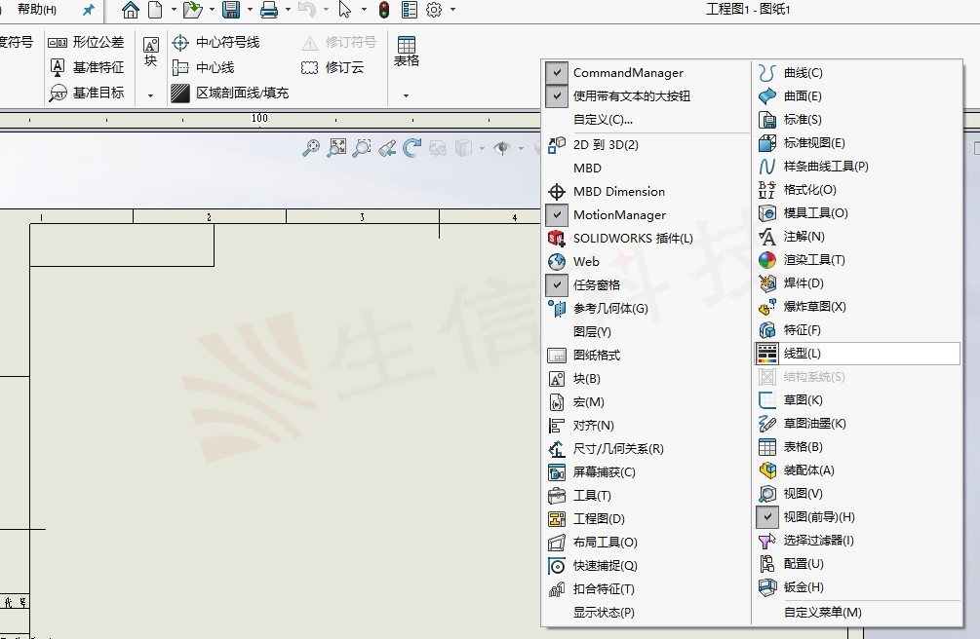Click the Zoom to Fit magnifier icon
Viewport: 980px width, 639px height.
pos(311,148)
